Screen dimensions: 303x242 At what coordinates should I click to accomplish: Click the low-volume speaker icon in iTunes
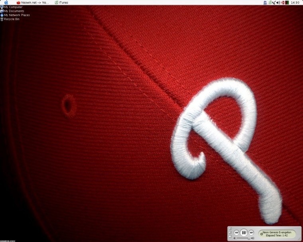234,238
